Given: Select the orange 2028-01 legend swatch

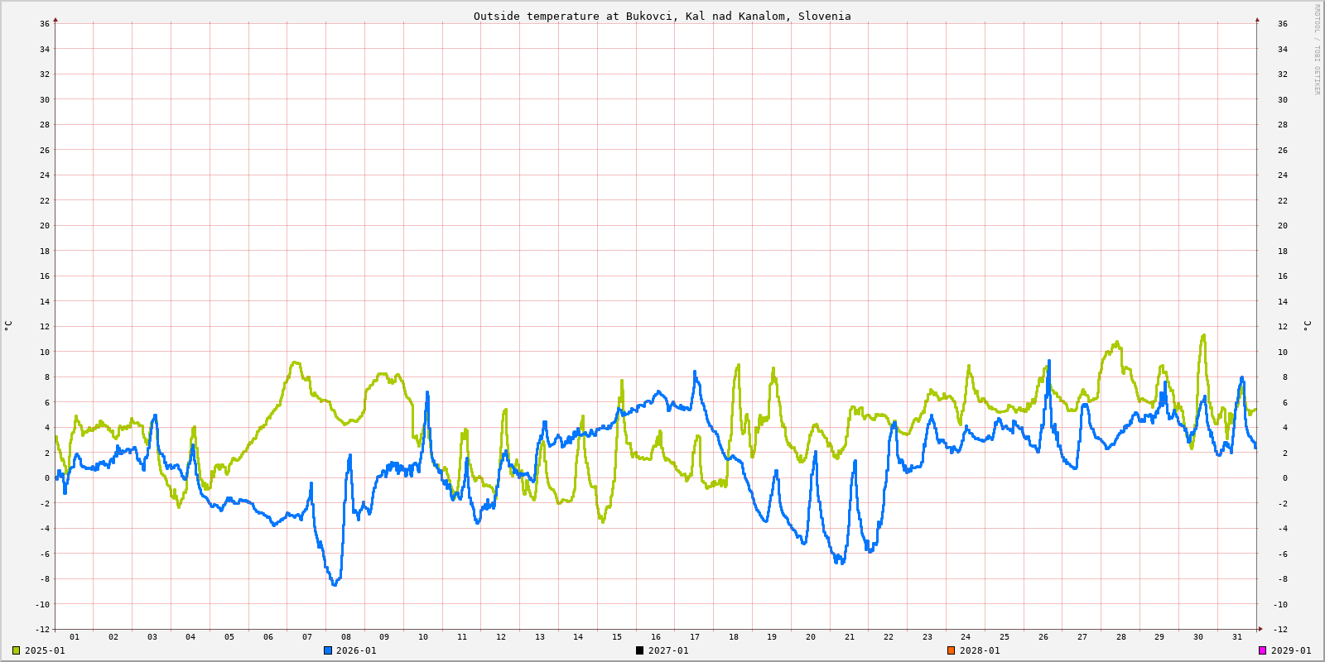Looking at the screenshot, I should point(951,650).
